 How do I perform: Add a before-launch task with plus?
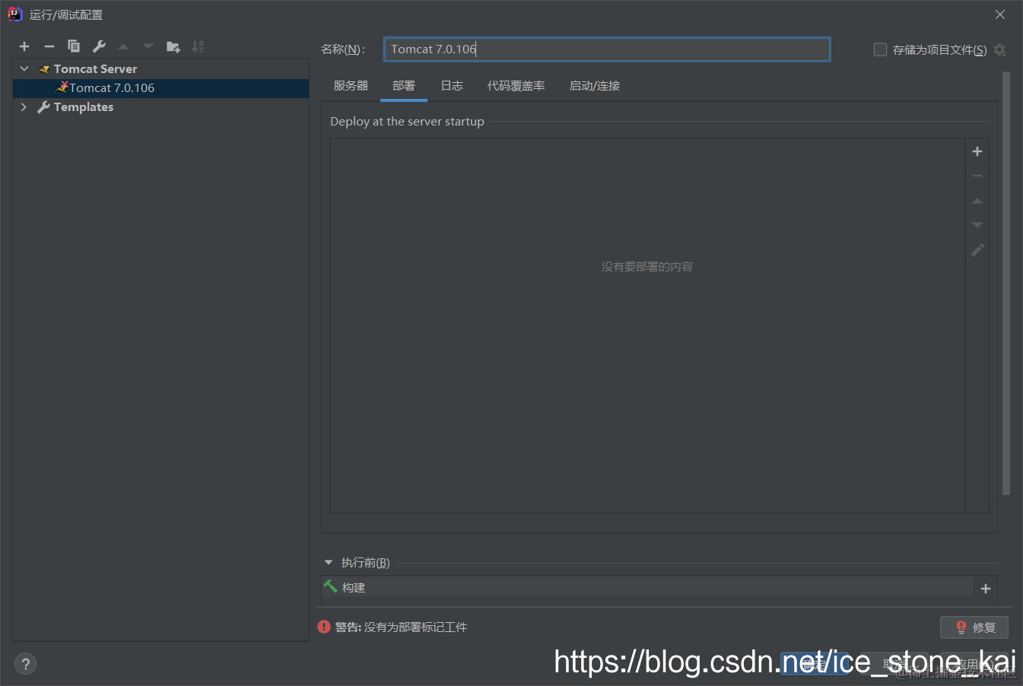pos(986,589)
